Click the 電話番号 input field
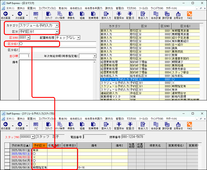207x170 pixels. pos(95,137)
